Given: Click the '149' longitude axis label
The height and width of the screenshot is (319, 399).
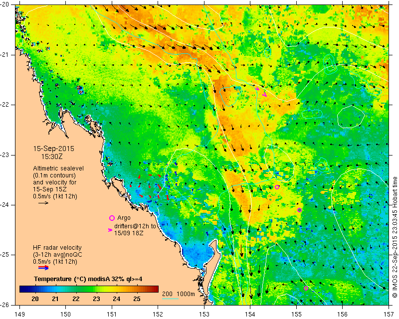Looking at the screenshot, I should tap(20, 315).
